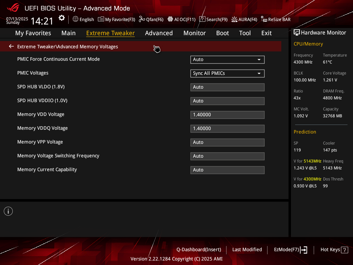Screen dimensions: 353x265
Task: Select the Memory VDD Voltage label
Action: 41,115
